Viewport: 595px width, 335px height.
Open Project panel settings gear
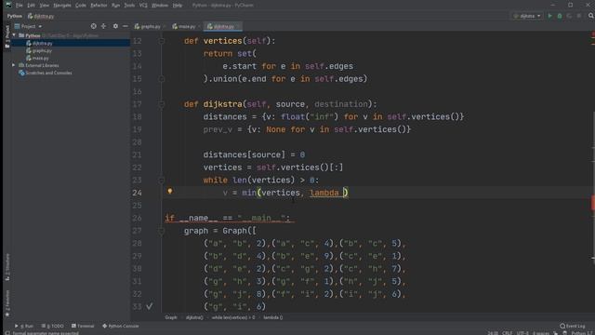(x=115, y=26)
